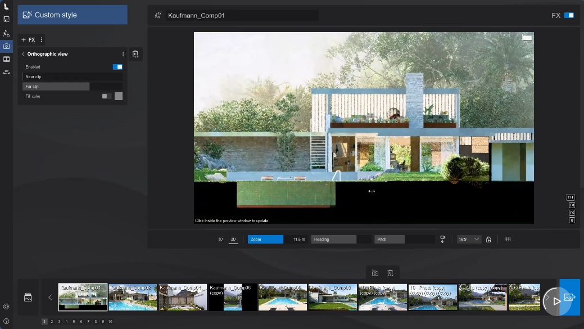Open Photo mode from the sidebar camera icon
The height and width of the screenshot is (329, 584).
6,46
